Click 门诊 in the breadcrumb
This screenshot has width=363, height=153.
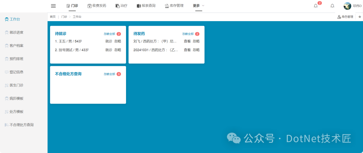pos(64,17)
